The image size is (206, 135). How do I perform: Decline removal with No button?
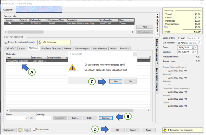coord(130,81)
